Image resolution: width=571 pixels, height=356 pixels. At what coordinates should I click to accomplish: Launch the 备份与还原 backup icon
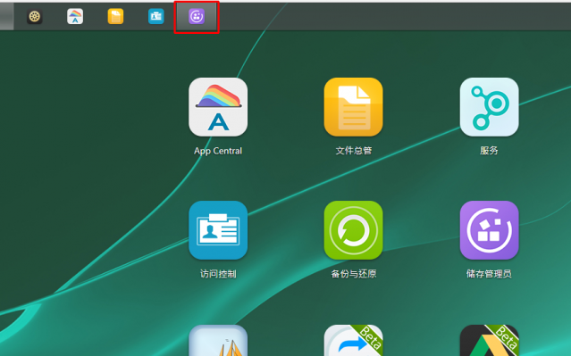353,230
